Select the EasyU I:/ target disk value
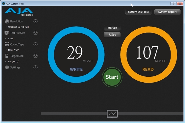Image resolution: width=185 pixels, height=123 pixels. (13, 61)
